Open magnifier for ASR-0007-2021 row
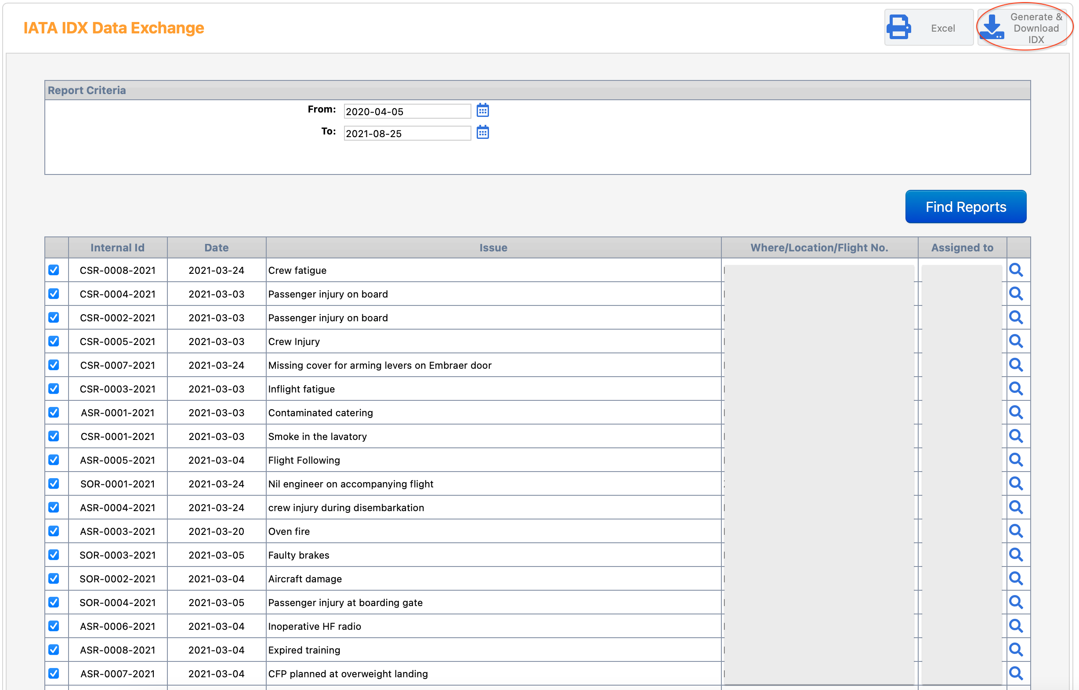Image resolution: width=1079 pixels, height=690 pixels. (1016, 674)
